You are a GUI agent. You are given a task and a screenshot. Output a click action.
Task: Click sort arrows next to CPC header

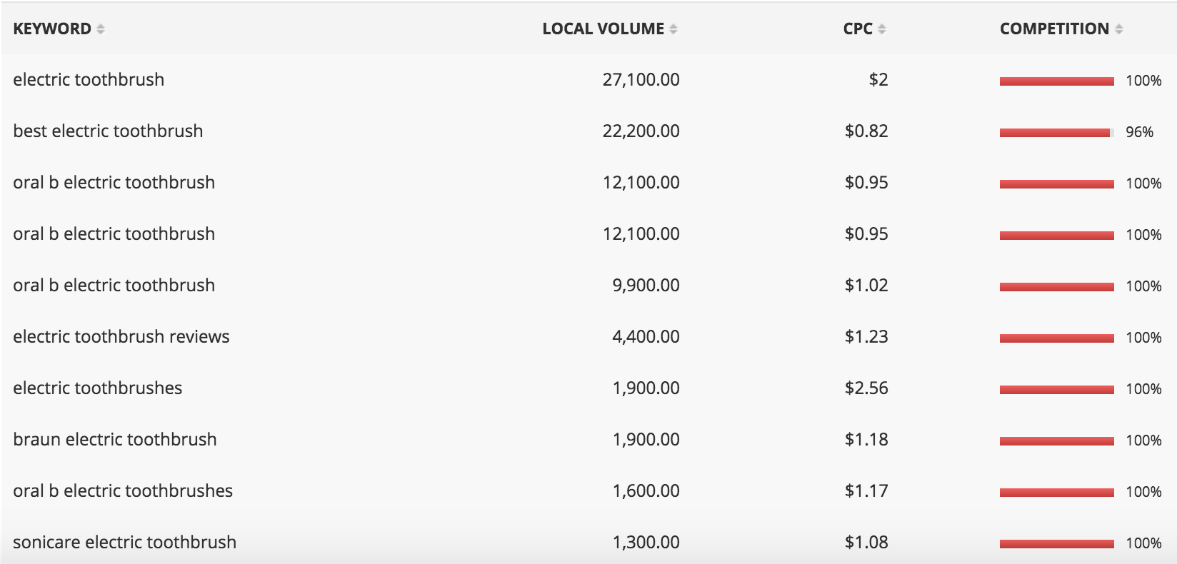[882, 29]
